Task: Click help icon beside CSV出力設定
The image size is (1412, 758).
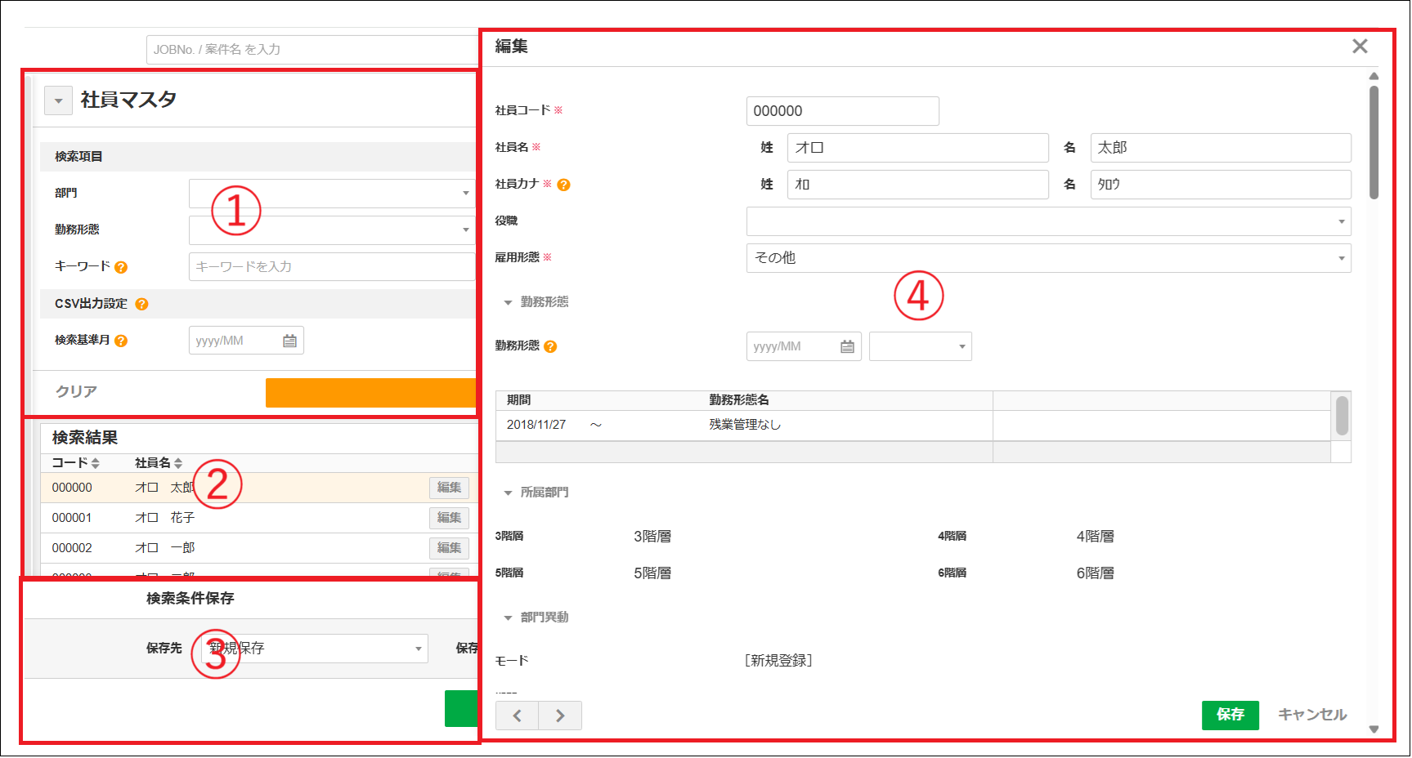Action: (141, 304)
